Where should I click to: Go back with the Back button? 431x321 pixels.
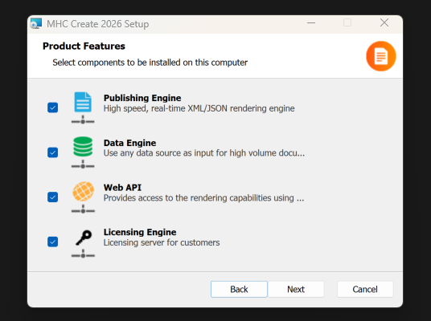(x=239, y=289)
